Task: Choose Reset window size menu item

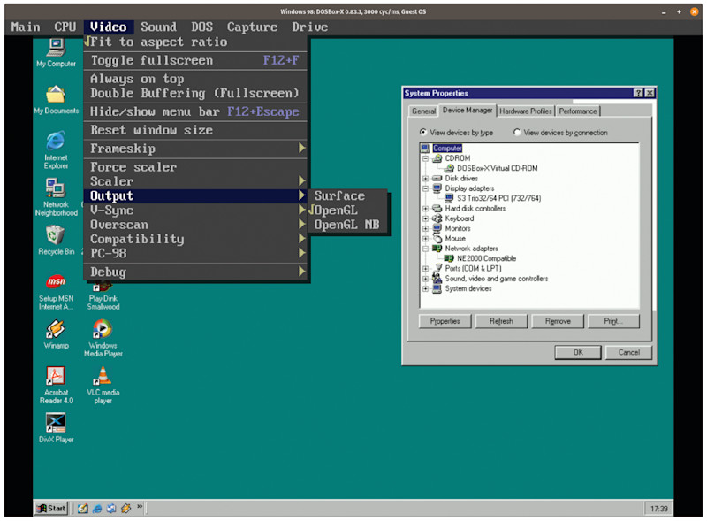Action: pos(195,130)
